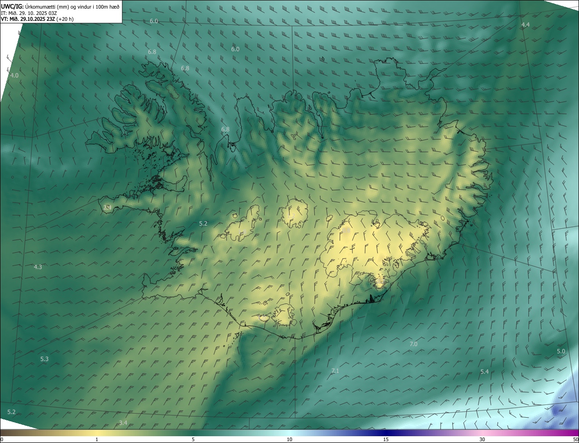Click the '1' tick on the color scale
Screen dimensions: 579x443
click(97, 440)
